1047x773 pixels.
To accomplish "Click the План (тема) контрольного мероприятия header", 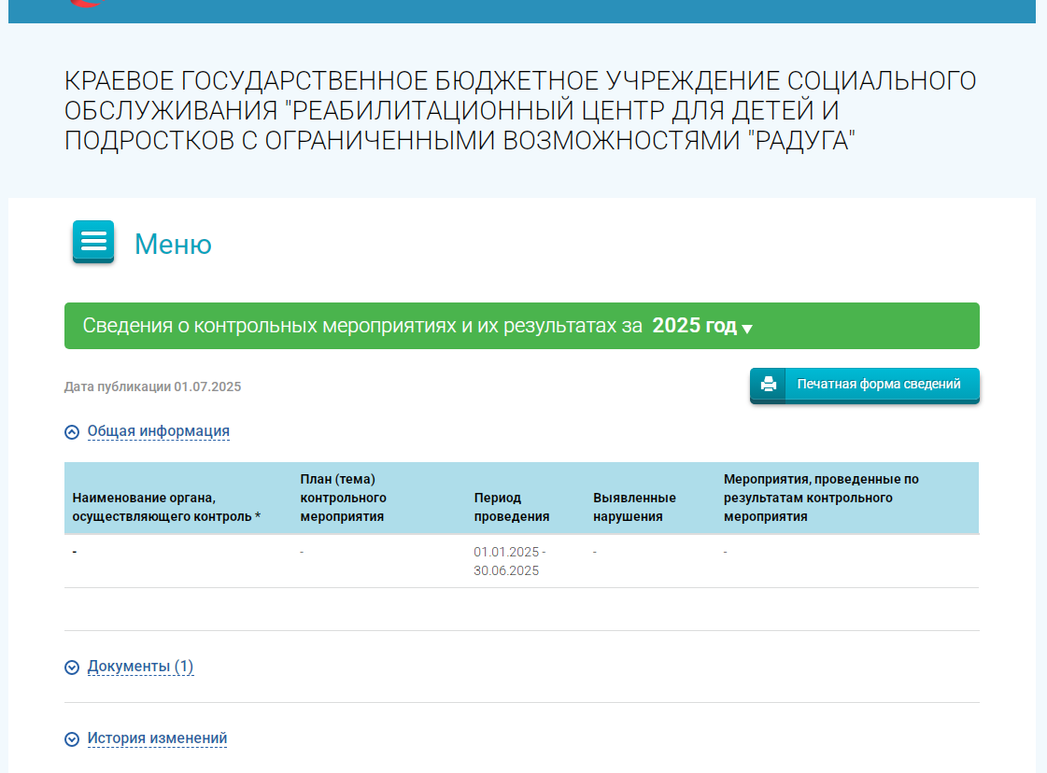I will 343,498.
